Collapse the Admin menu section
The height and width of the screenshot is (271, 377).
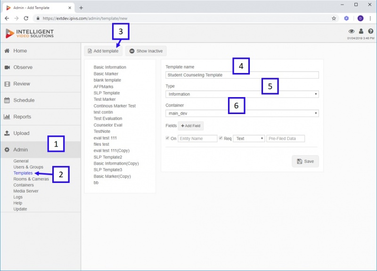(41, 149)
